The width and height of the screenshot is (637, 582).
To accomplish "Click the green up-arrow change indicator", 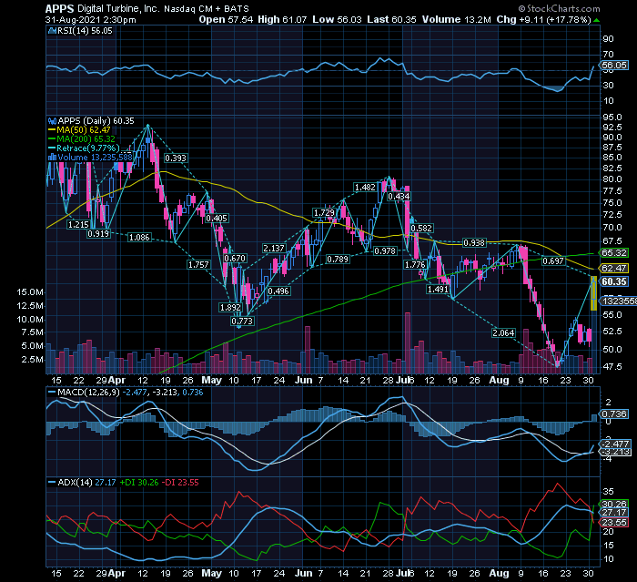I will [x=596, y=20].
